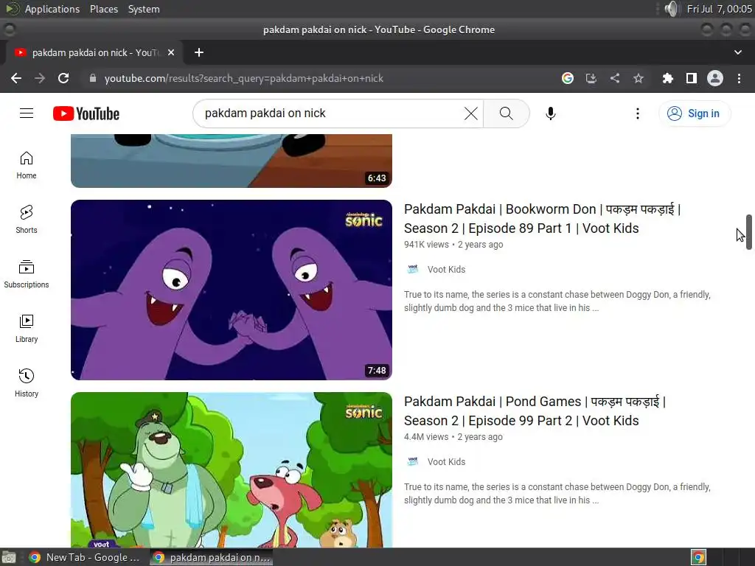Click the volume speaker icon
The width and height of the screenshot is (755, 566).
671,9
